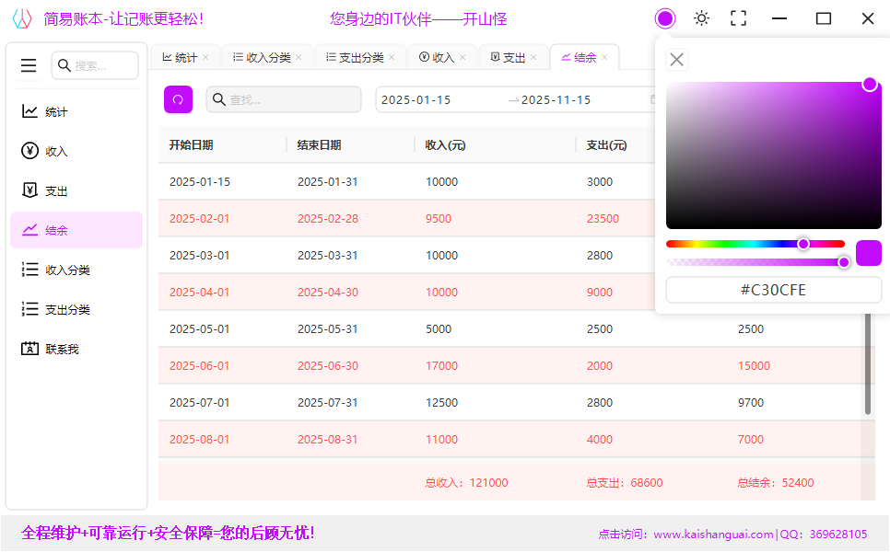Click start date 2025-01-15 field
890x552 pixels.
pyautogui.click(x=416, y=99)
